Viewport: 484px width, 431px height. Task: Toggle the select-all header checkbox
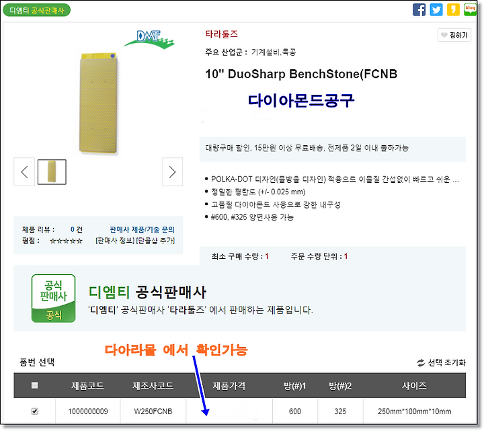(x=34, y=385)
